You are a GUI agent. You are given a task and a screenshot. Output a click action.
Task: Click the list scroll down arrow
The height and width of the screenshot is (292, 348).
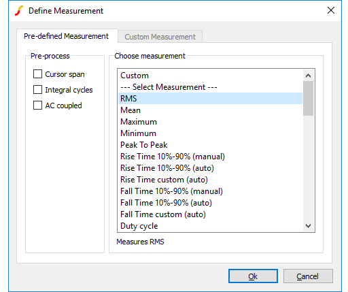tap(308, 226)
